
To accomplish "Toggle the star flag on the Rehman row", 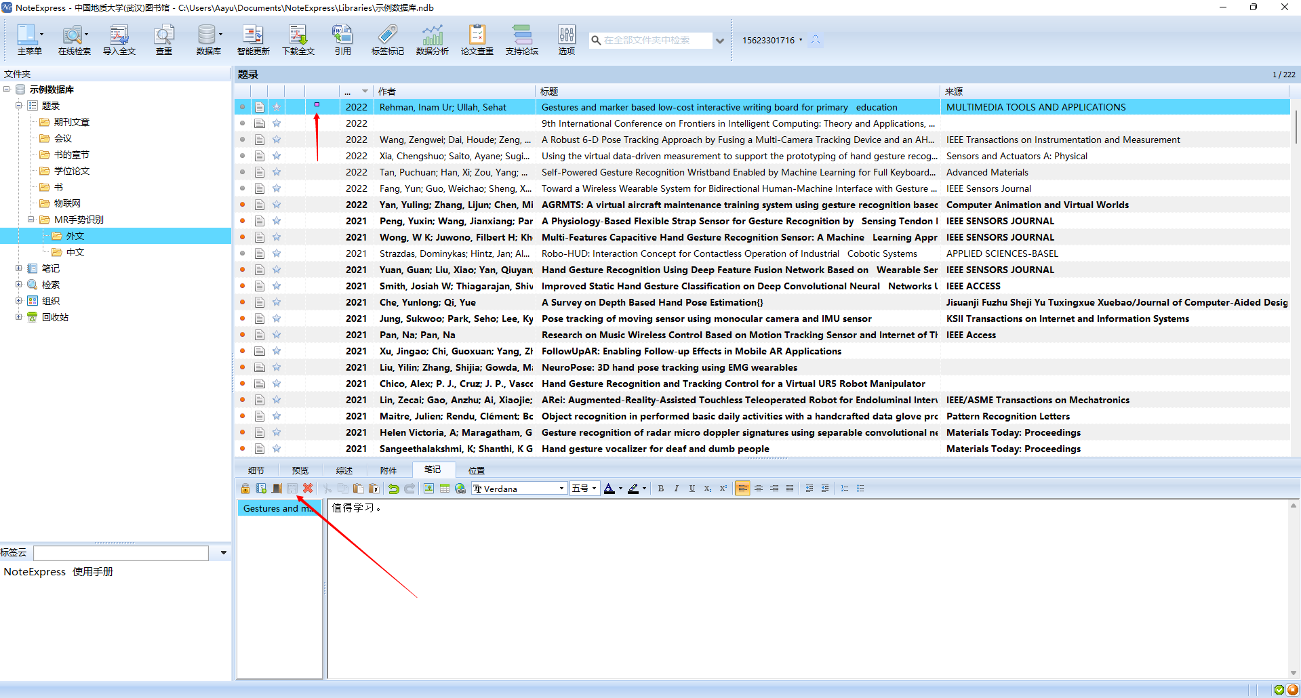I will 277,107.
